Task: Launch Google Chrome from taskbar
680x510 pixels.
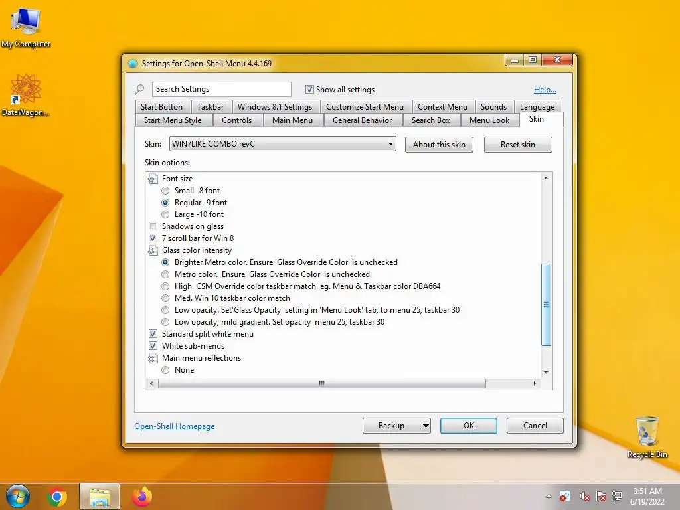Action: tap(57, 497)
